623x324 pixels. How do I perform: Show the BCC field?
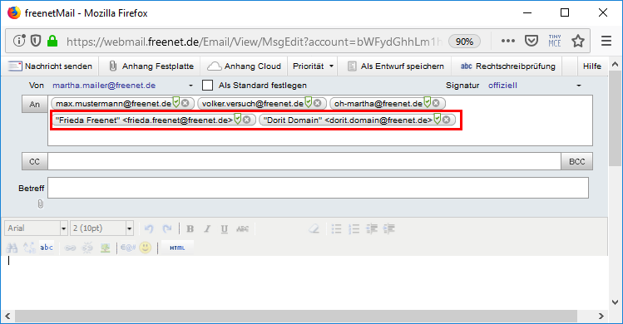coord(576,162)
